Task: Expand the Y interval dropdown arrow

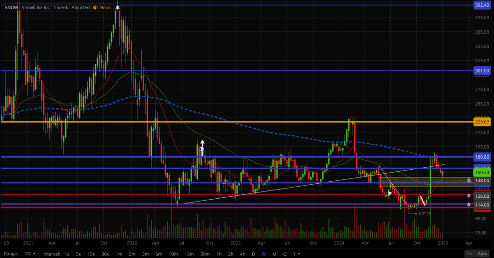Action: click(299, 253)
